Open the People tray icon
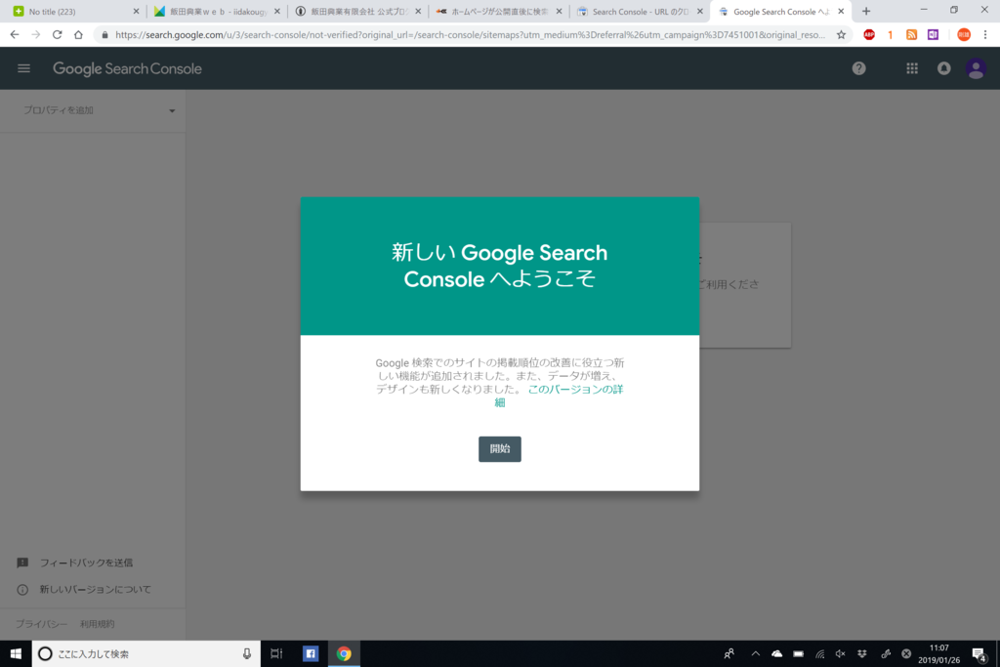1000x667 pixels. click(x=729, y=653)
